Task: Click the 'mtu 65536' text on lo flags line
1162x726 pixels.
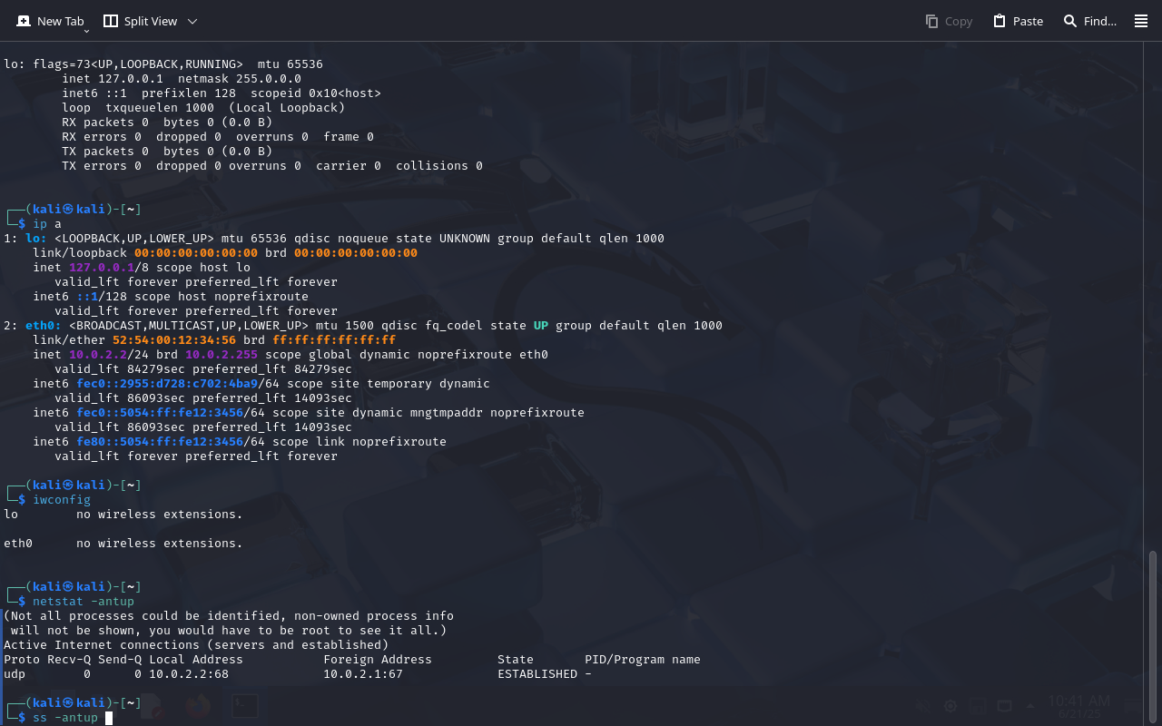Action: click(x=290, y=64)
